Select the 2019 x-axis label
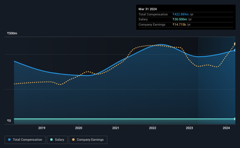Screen dimensions: 240x148 [42, 128]
